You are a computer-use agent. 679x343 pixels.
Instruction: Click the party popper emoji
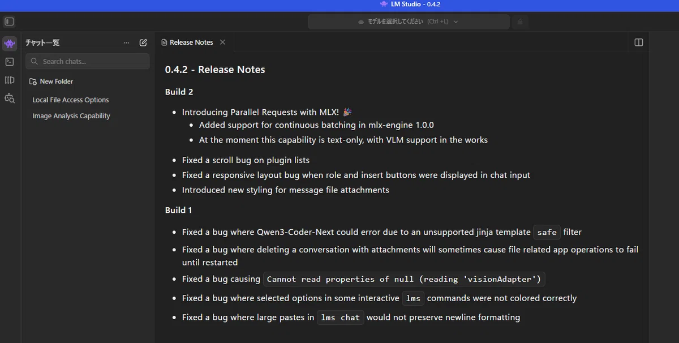point(347,112)
